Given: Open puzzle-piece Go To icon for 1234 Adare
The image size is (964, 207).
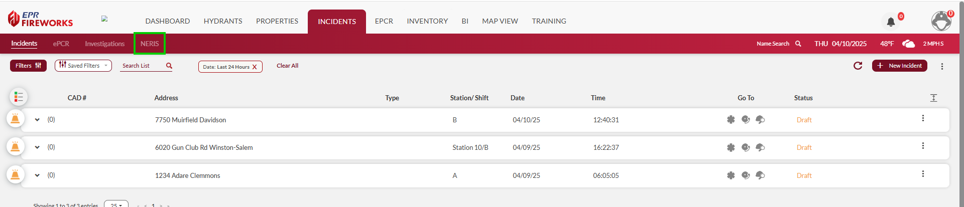Looking at the screenshot, I should (x=731, y=175).
